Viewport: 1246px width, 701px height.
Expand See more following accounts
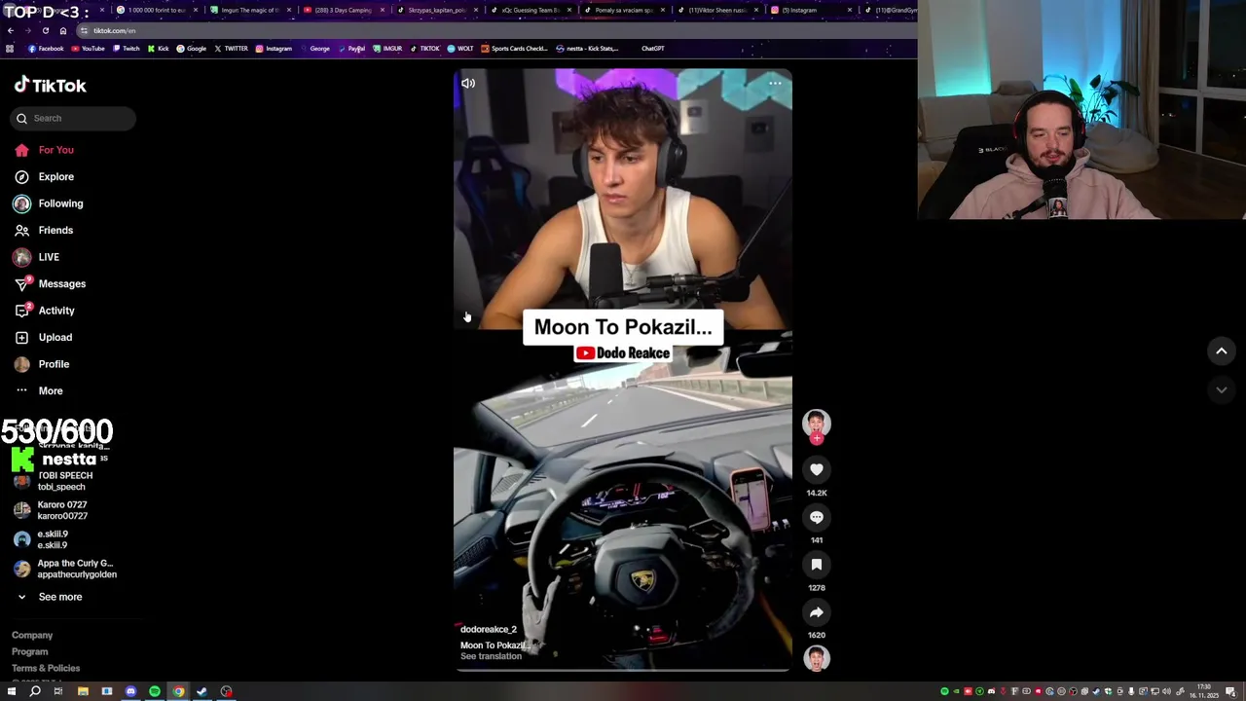point(59,597)
